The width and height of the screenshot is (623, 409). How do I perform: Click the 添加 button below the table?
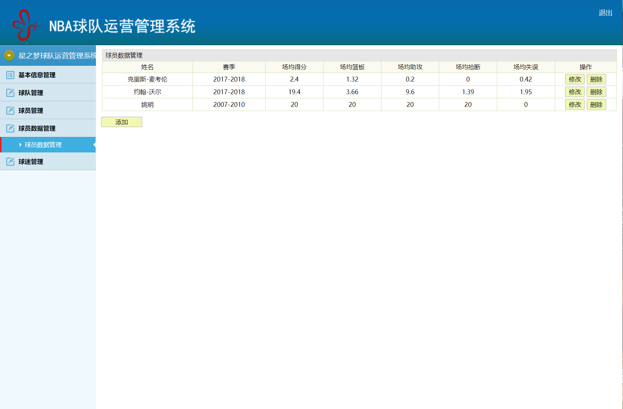pos(121,122)
